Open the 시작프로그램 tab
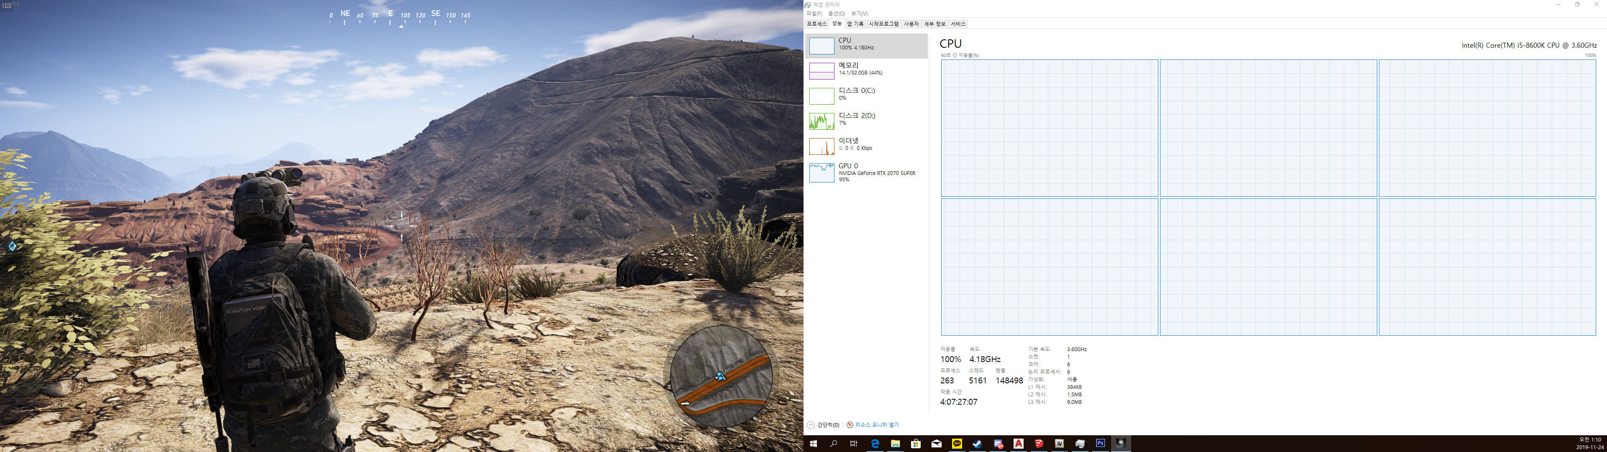1607x452 pixels. pyautogui.click(x=883, y=24)
